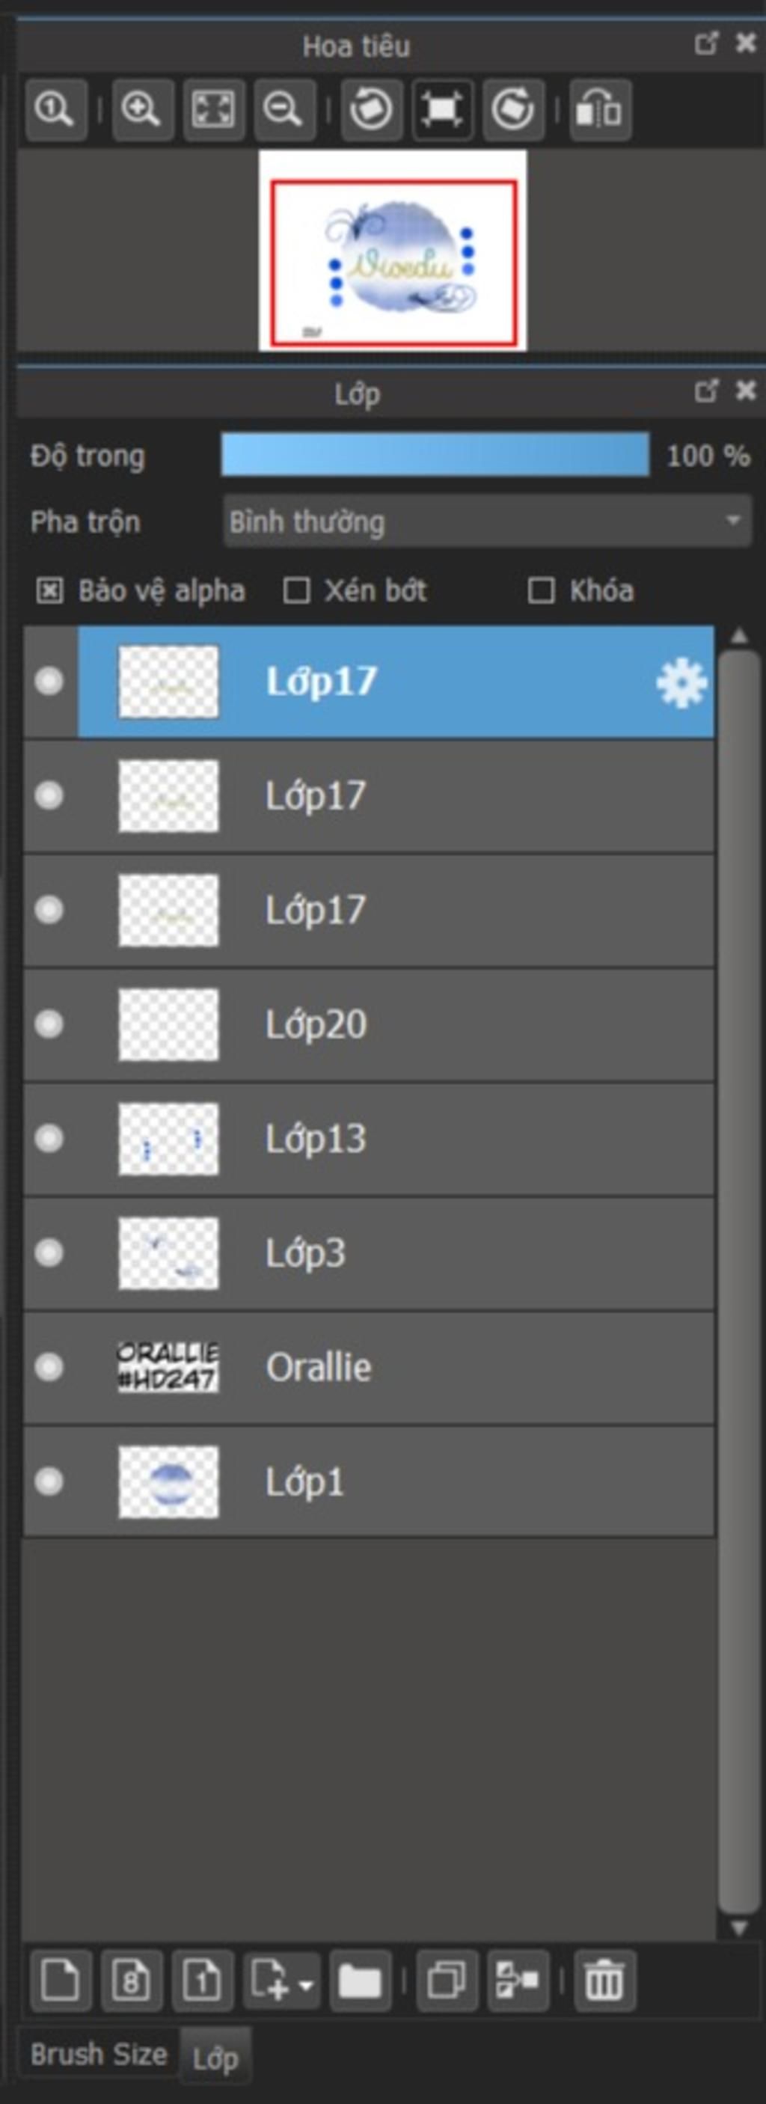
Task: Hide the Orallie layer visibility dot
Action: [x=49, y=1366]
